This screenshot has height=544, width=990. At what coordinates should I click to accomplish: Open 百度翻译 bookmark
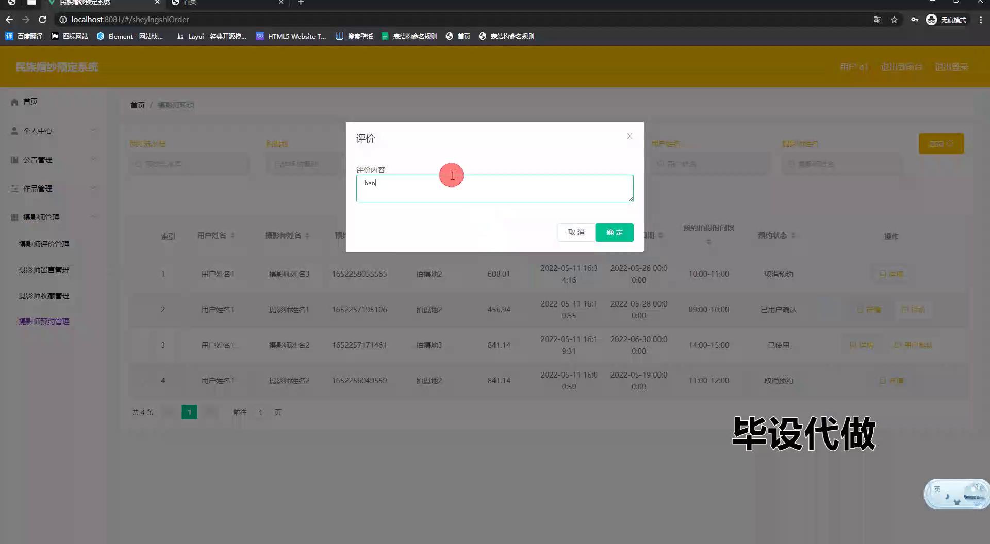pyautogui.click(x=24, y=36)
